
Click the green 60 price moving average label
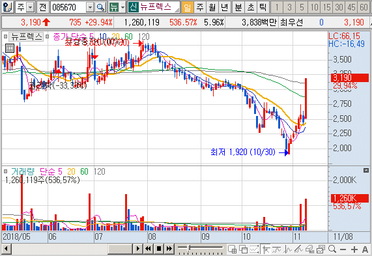pyautogui.click(x=128, y=36)
